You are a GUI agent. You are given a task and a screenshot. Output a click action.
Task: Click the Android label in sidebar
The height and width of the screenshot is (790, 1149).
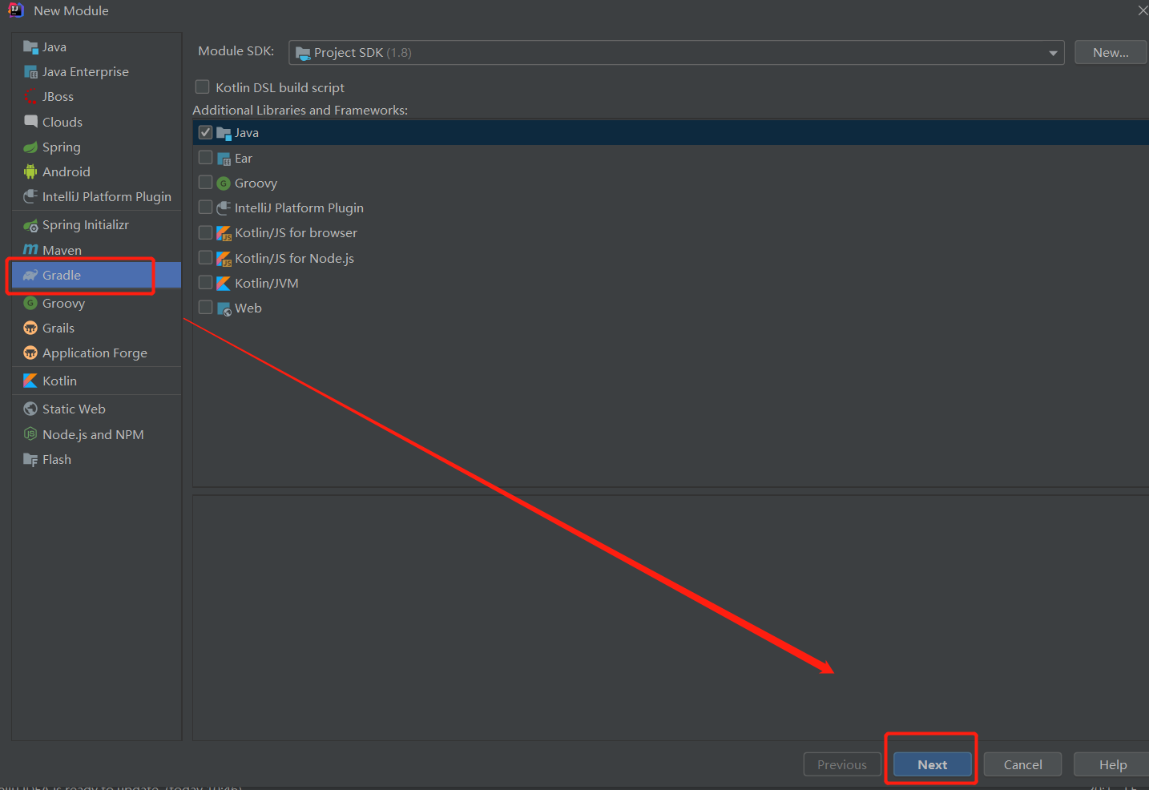click(x=67, y=171)
